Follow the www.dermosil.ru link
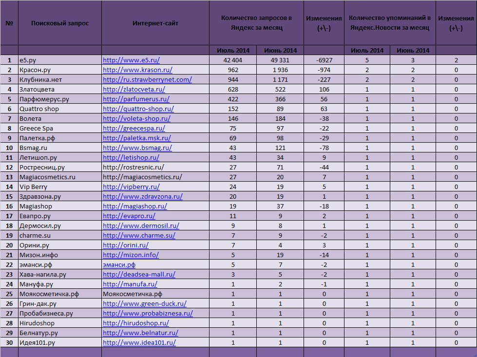The height and width of the screenshot is (357, 477). click(141, 225)
